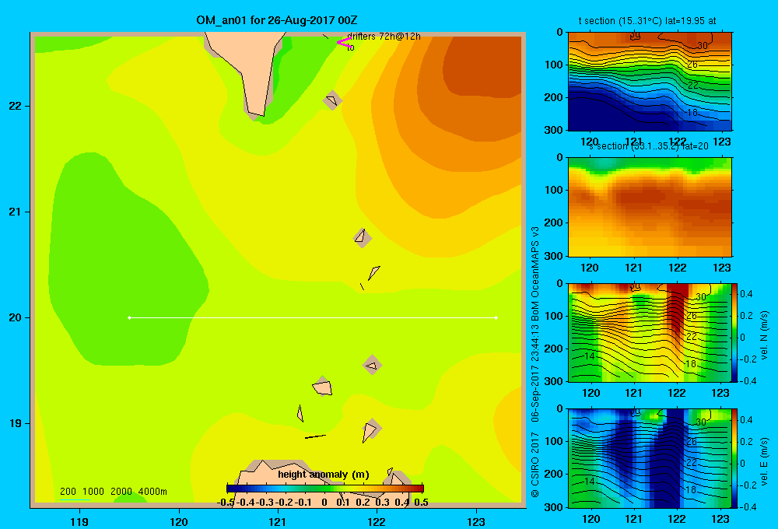Open the northward velocity section plot

point(650,332)
